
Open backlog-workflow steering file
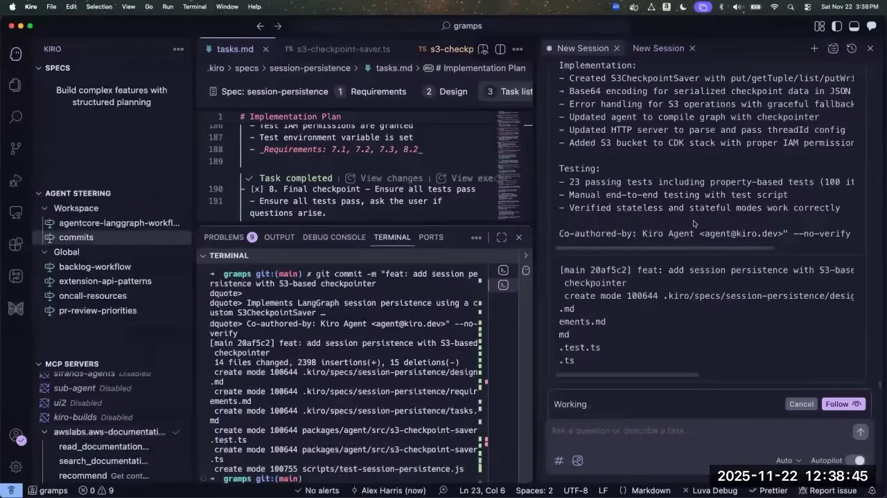[x=95, y=267]
